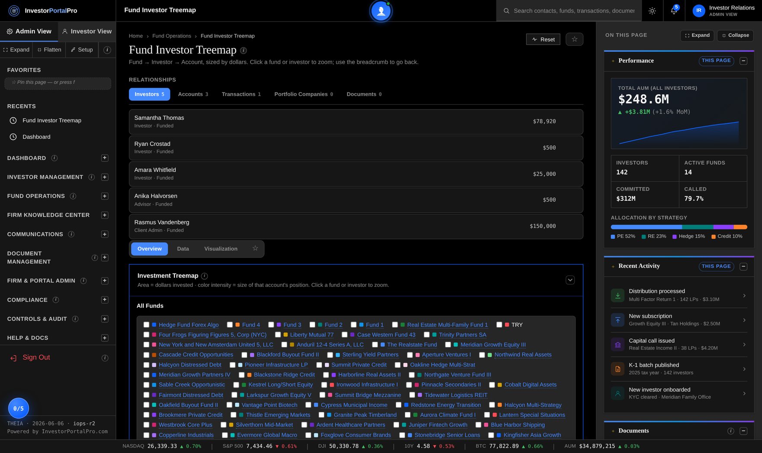Screen dimensions: 762x453
Task: Check the Redstone Energy Transition checkbox
Action: 399,405
